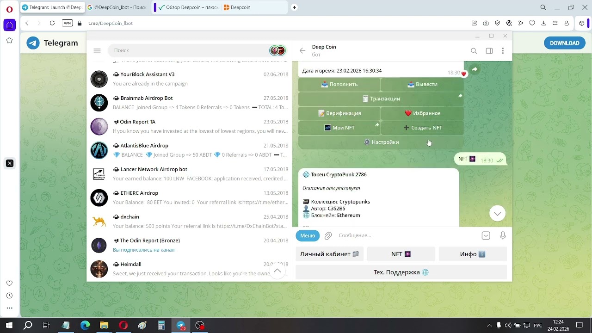
Task: Open Opera extensions cube icon
Action: [582, 23]
